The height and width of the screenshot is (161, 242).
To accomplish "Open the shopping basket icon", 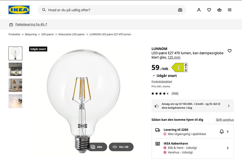I will 219,10.
